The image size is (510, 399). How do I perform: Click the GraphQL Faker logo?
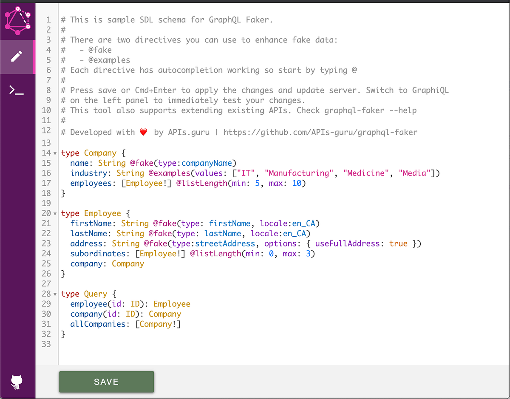pos(17,20)
